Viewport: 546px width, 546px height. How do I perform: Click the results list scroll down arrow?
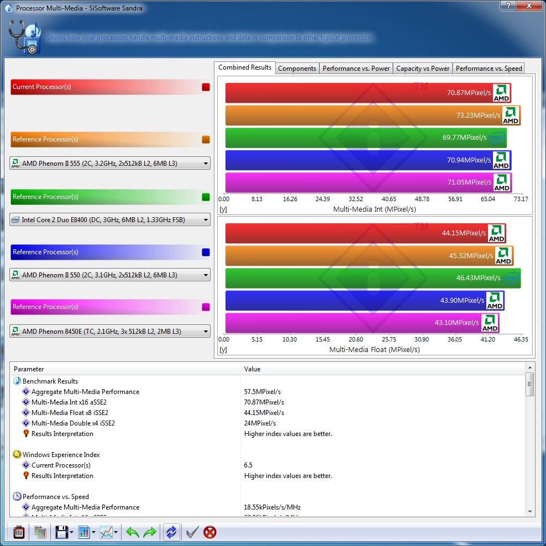[529, 512]
